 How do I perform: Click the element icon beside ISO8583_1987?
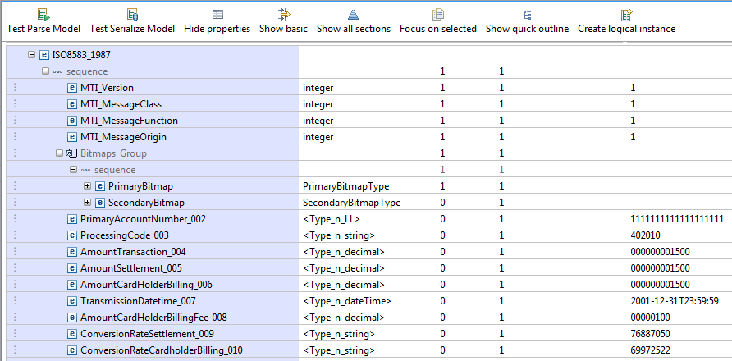[x=43, y=55]
